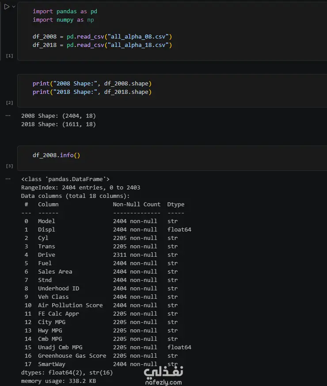The image size is (327, 386).
Task: Place the cursor on the import pandas line
Action: 65,12
